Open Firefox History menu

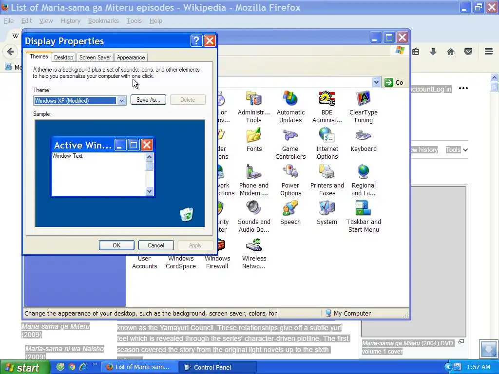coord(71,20)
